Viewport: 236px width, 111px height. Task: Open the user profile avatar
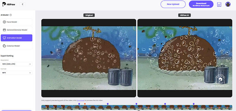click(228, 4)
